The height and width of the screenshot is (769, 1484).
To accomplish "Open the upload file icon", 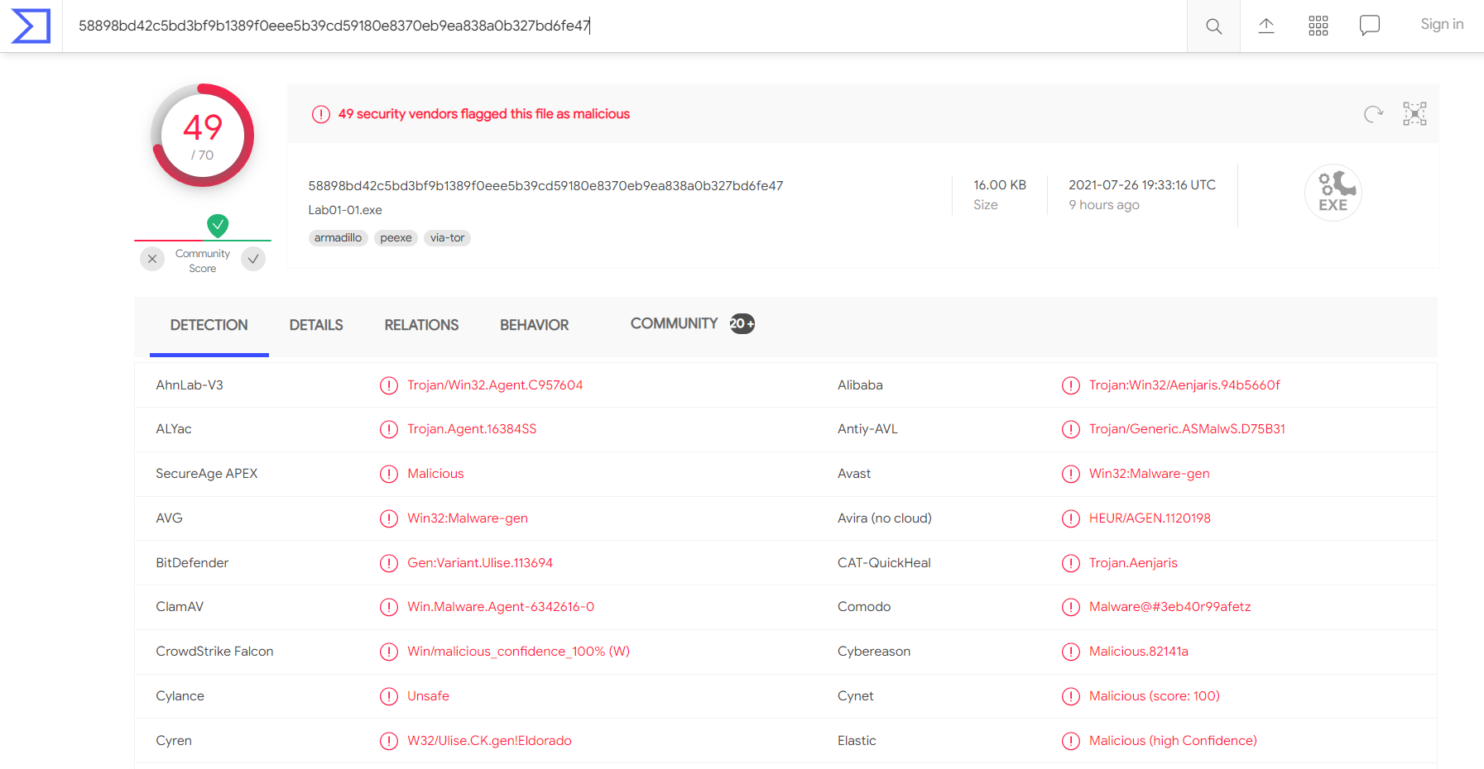I will pyautogui.click(x=1266, y=26).
